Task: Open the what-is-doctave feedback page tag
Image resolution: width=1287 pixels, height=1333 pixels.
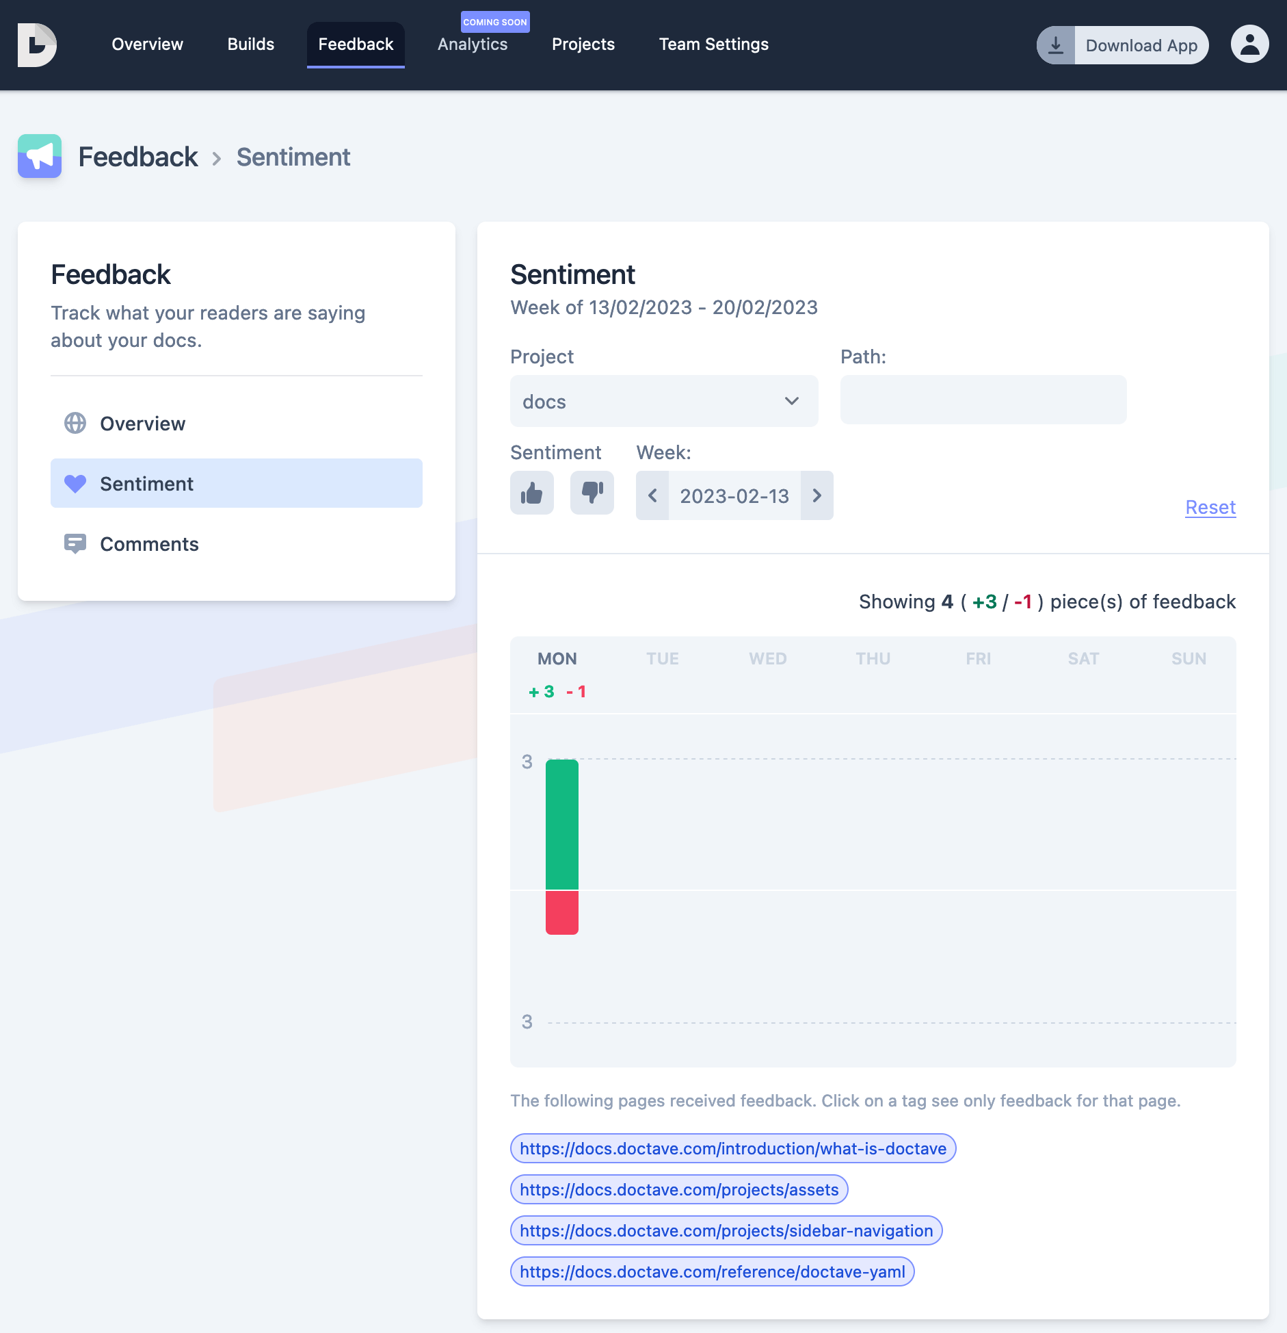Action: point(732,1149)
